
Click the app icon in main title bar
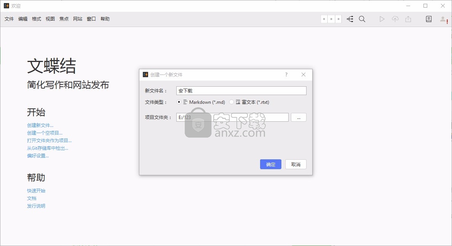click(x=6, y=6)
